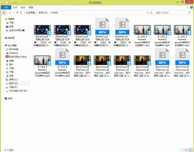Select Penta Oneroom all that Jazz 【澳门】3 video
Viewport: 194px width, 152px height.
coord(122,66)
